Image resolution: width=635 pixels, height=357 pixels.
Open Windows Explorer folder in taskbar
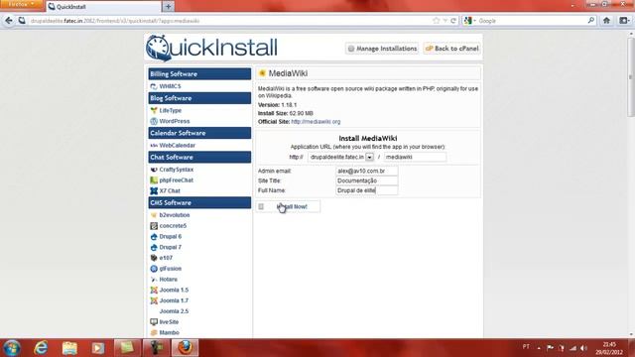pyautogui.click(x=69, y=348)
